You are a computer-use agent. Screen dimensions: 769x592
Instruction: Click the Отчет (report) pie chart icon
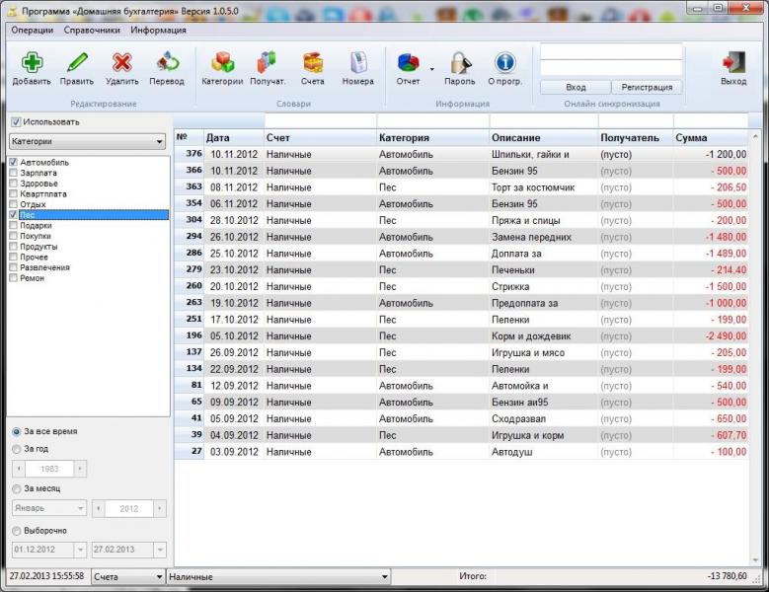pos(408,63)
